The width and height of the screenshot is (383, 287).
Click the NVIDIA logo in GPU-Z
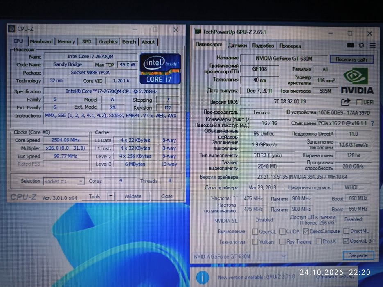tap(357, 81)
